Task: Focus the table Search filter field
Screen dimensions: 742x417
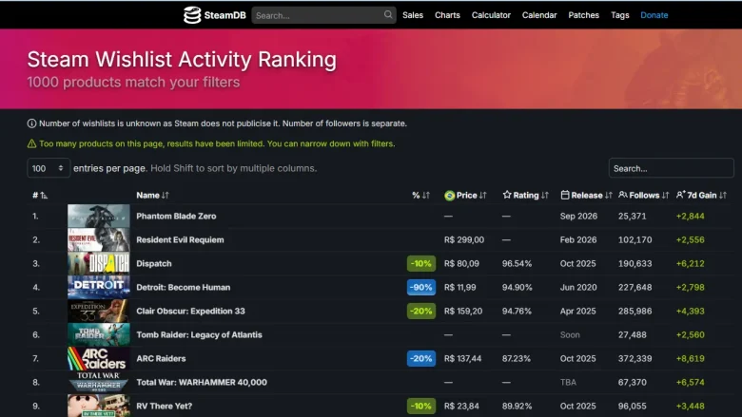Action: point(671,168)
